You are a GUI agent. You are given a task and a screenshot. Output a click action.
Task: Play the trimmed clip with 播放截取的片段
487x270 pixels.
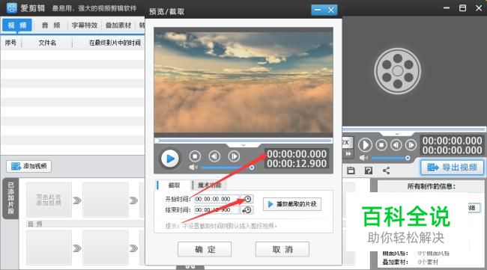click(292, 204)
